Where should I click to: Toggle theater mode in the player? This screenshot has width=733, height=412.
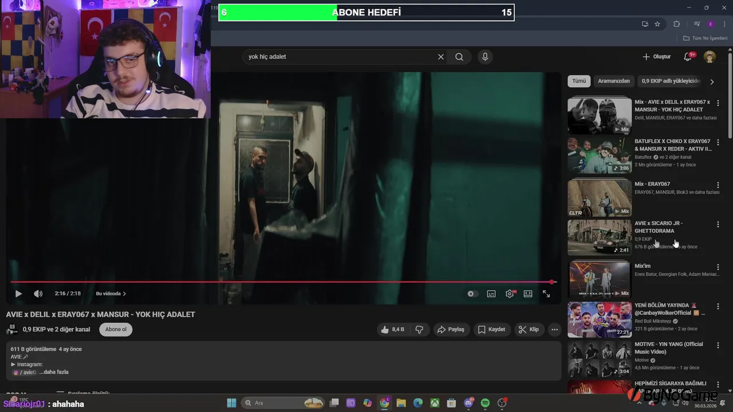(x=528, y=294)
